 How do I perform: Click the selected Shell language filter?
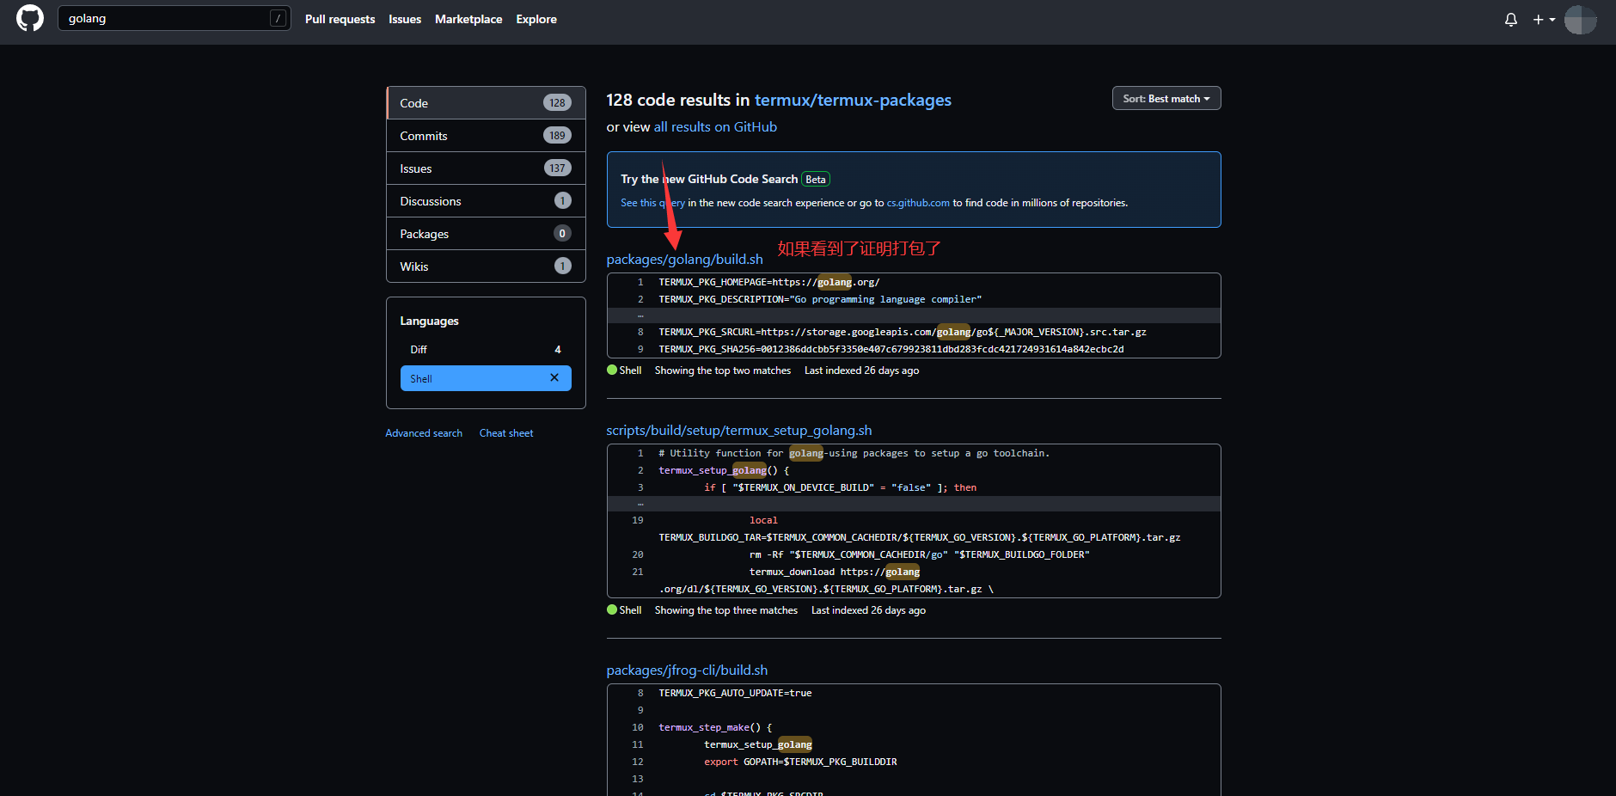click(x=486, y=378)
